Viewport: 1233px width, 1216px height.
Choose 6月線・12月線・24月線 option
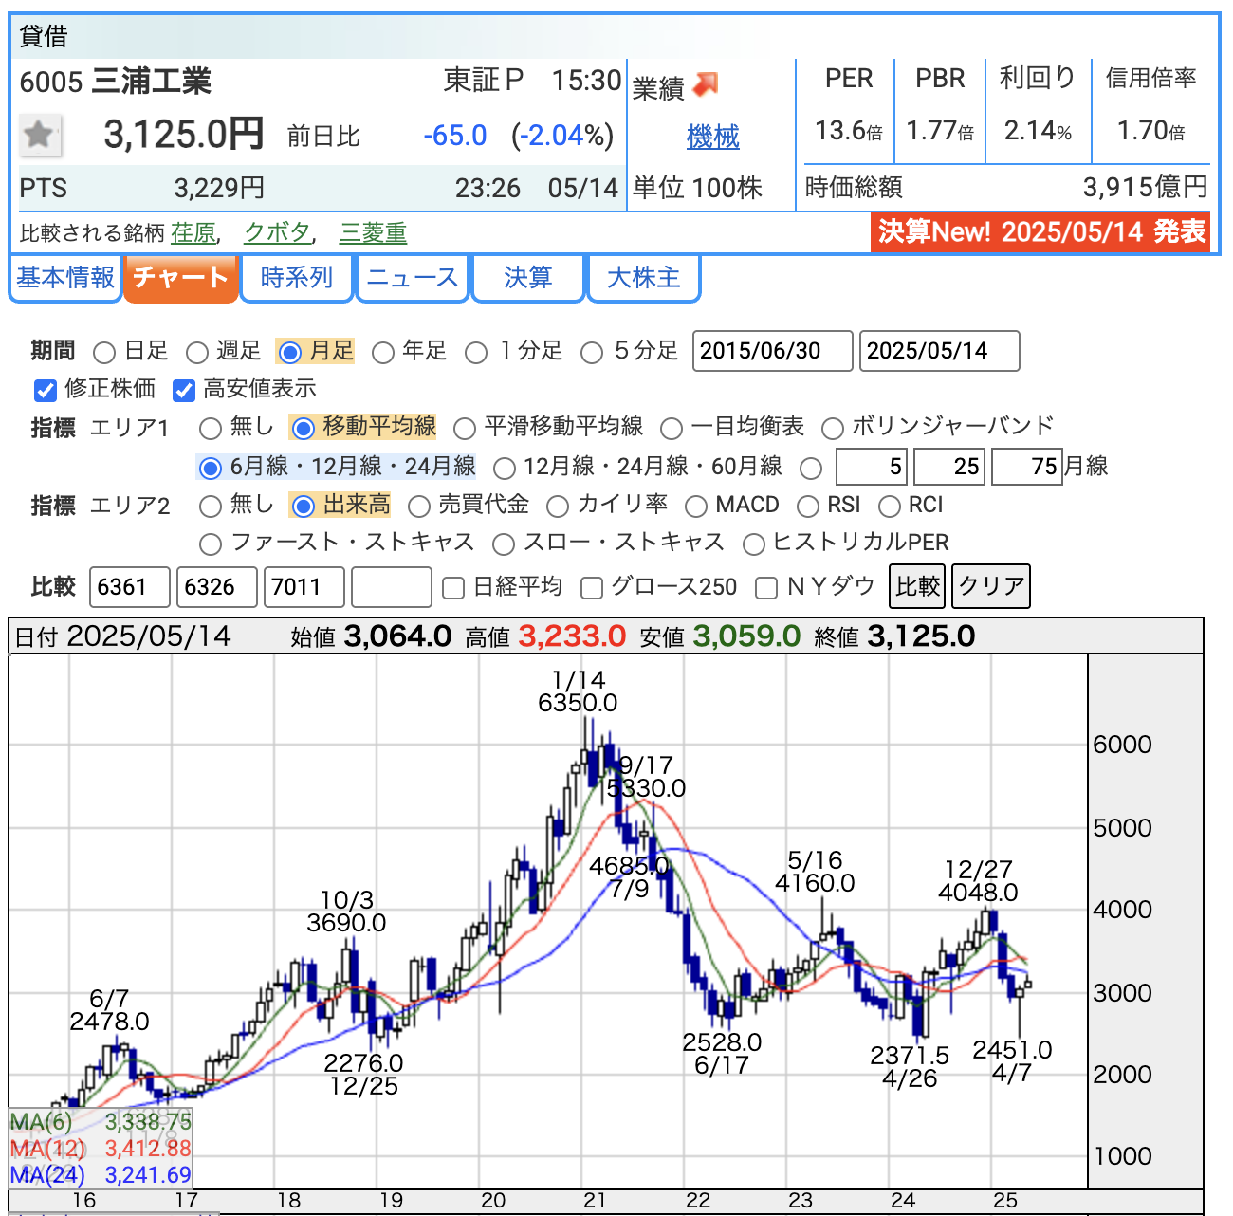[211, 468]
